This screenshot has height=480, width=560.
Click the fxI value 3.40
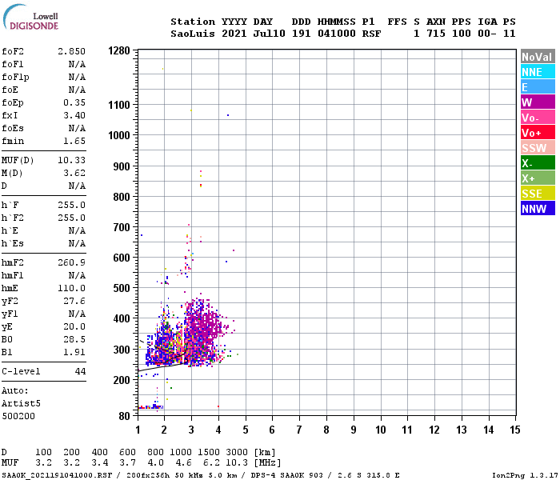[x=74, y=115]
